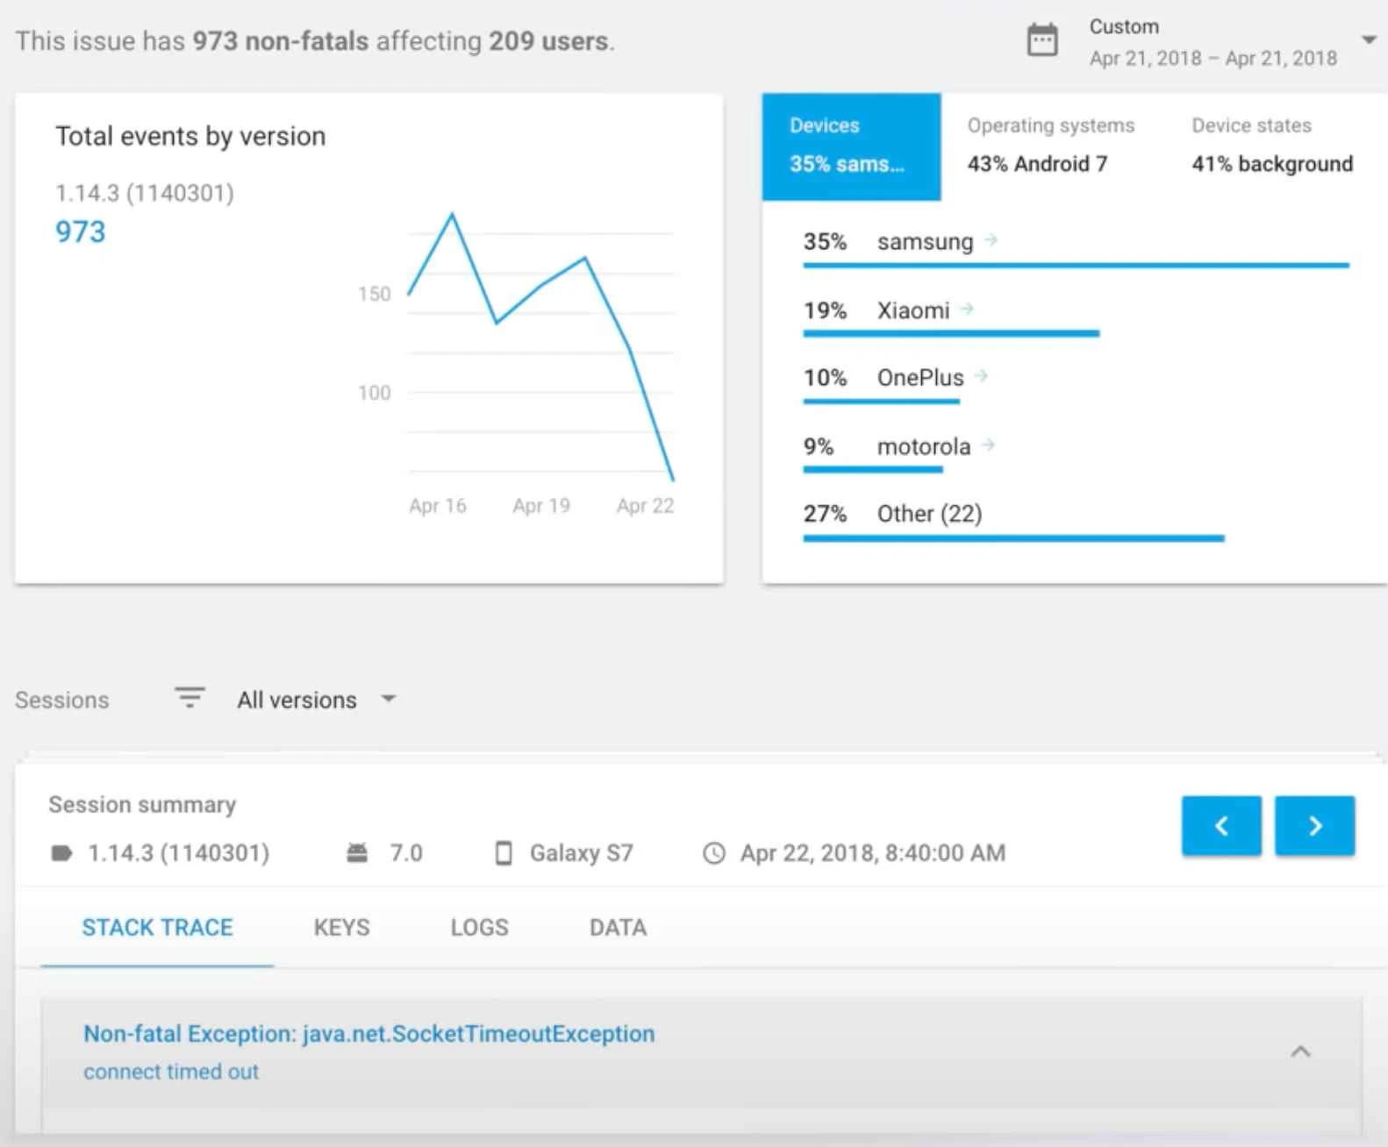Click the samsung 35% progress bar
This screenshot has height=1147, width=1388.
[x=1076, y=265]
